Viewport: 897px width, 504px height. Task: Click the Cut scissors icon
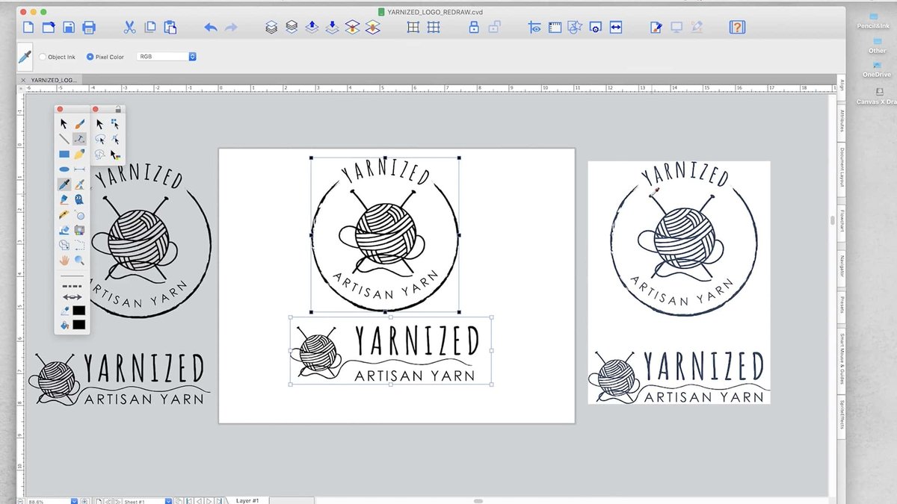pos(129,28)
